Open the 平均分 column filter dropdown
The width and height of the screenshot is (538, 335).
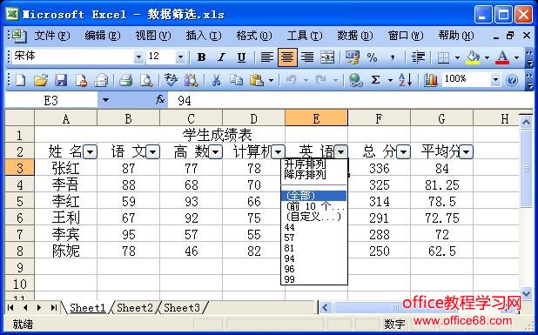tap(467, 151)
